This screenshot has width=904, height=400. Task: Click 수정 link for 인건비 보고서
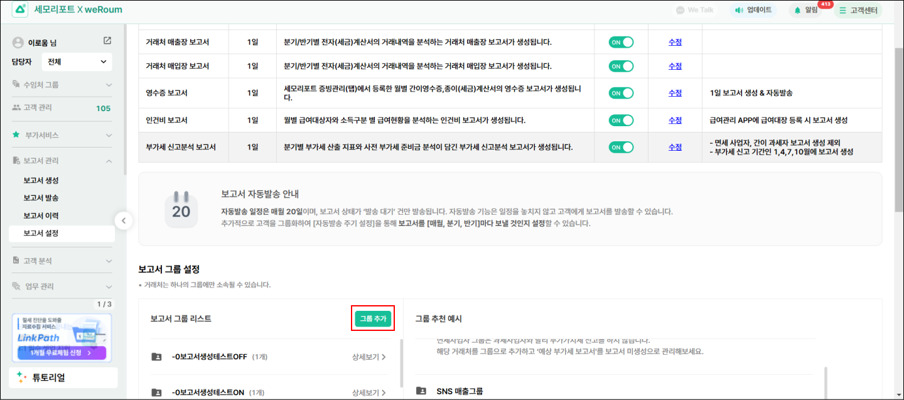tap(675, 120)
